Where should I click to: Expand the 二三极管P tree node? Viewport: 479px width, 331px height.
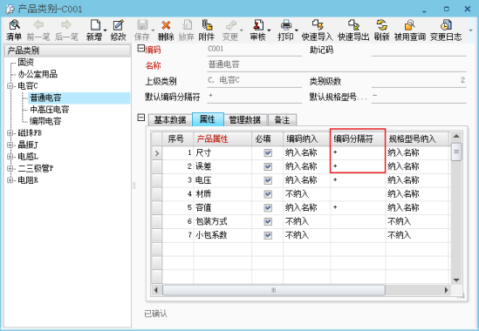point(10,168)
